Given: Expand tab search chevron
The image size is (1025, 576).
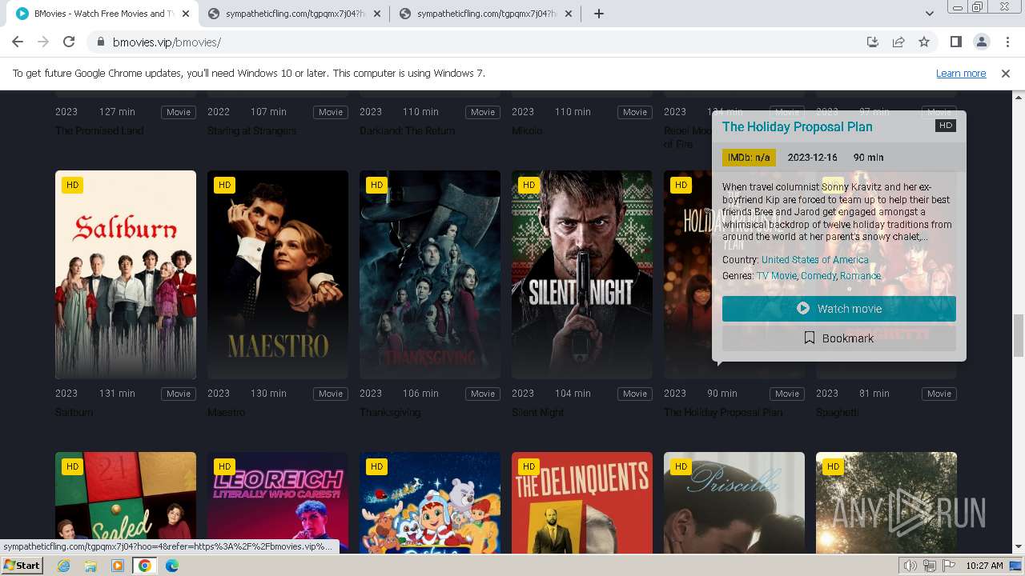Looking at the screenshot, I should [930, 14].
